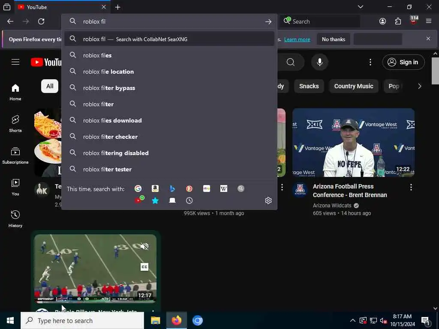The height and width of the screenshot is (329, 439).
Task: Reload the current page
Action: pyautogui.click(x=41, y=21)
